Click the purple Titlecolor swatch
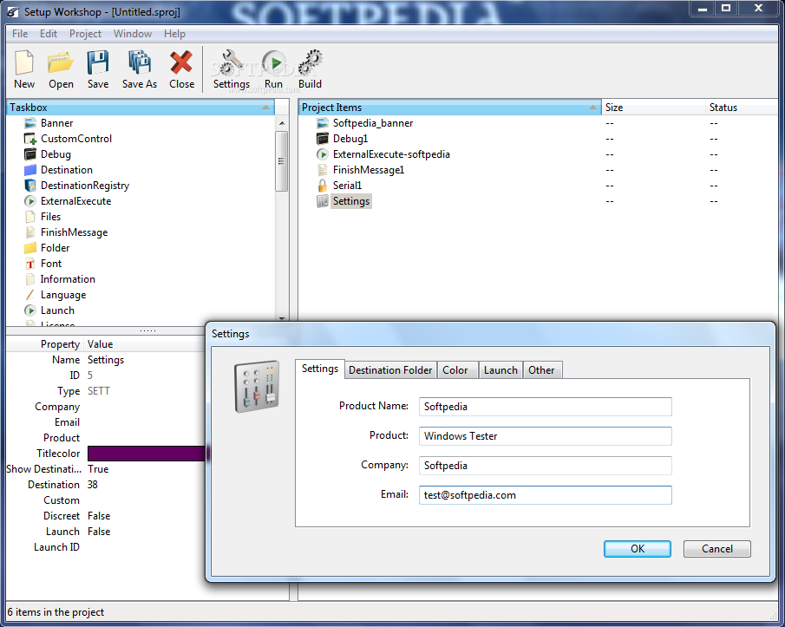Screen dimensions: 785x627 pyautogui.click(x=147, y=454)
